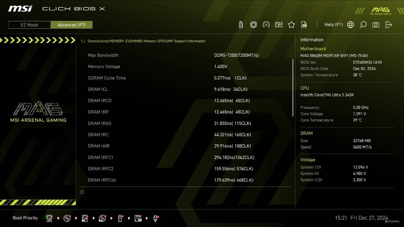Select the USB flash drive boot device

120,218
